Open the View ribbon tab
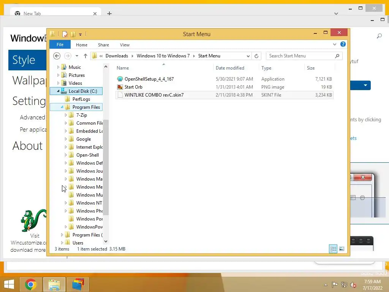This screenshot has width=389, height=292. tap(125, 45)
